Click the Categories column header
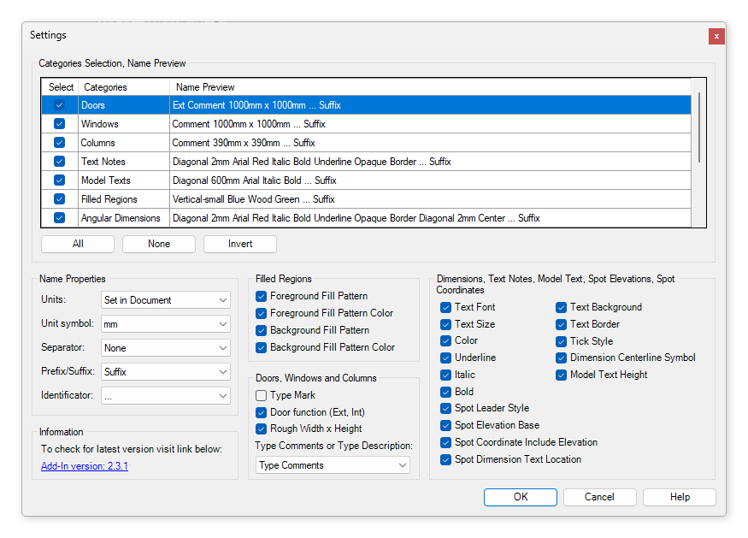The height and width of the screenshot is (538, 748). [123, 87]
